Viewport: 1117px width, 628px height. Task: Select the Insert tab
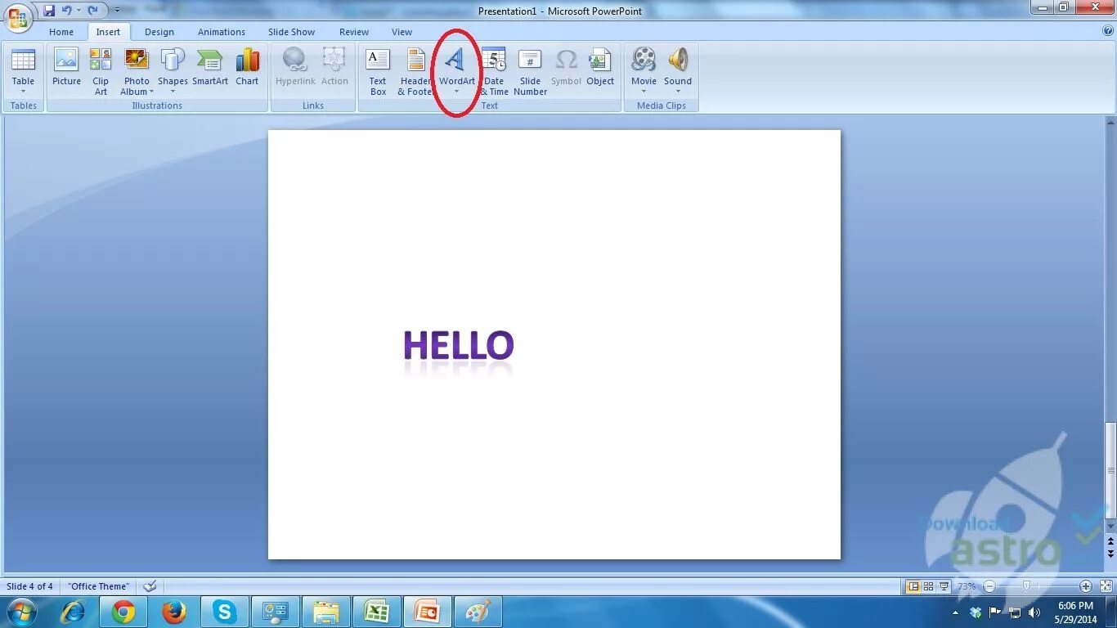(x=108, y=32)
